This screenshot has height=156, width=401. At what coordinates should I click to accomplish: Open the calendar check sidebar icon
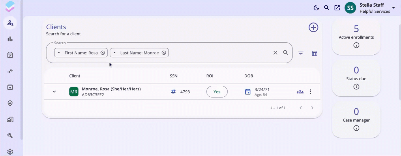tap(10, 55)
